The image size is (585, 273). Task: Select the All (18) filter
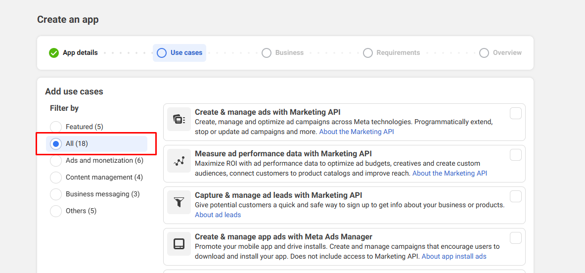click(x=56, y=144)
